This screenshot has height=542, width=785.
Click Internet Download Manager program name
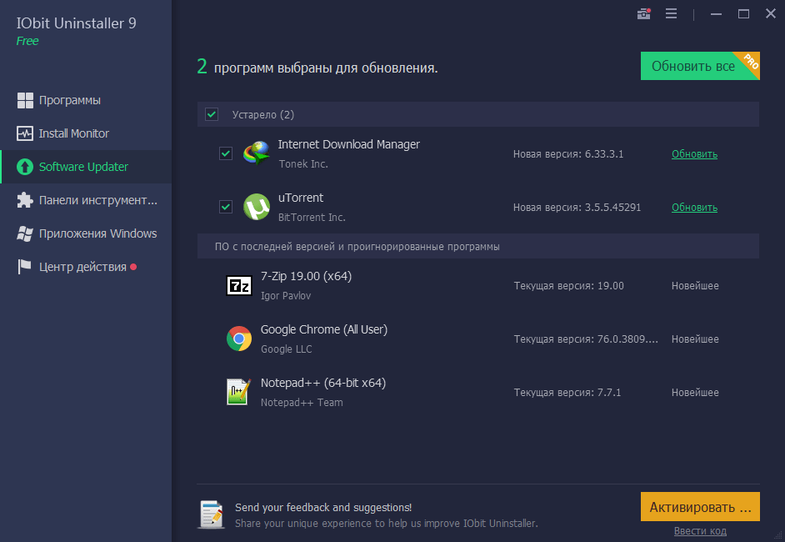pos(349,144)
